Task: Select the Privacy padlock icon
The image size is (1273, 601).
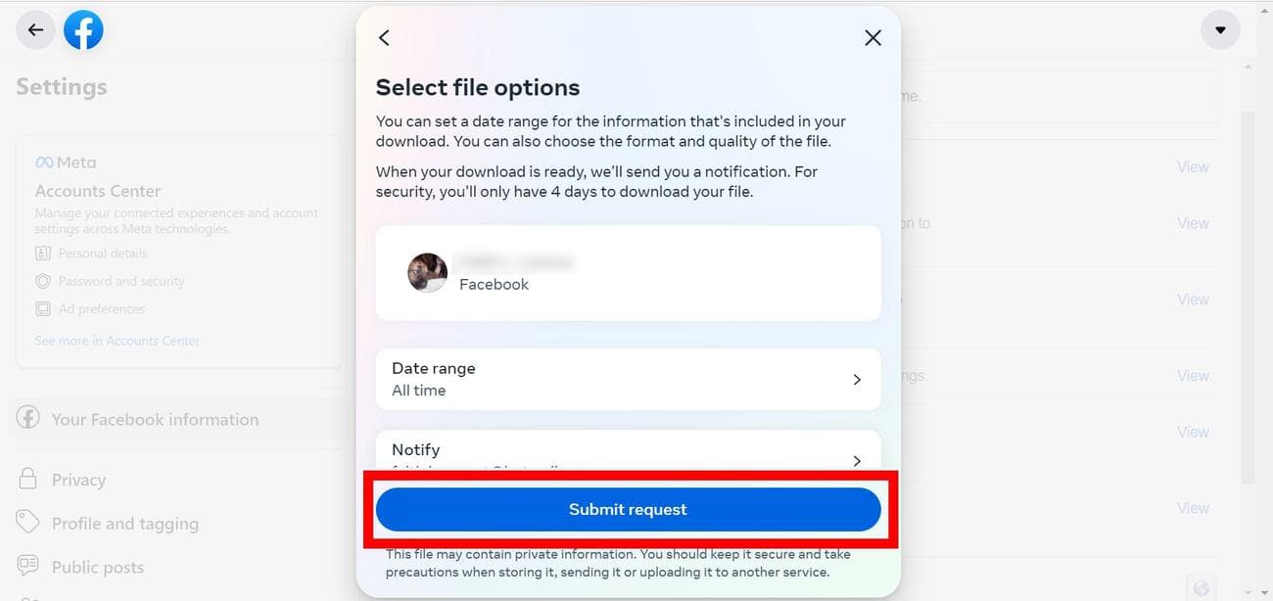Action: click(x=28, y=479)
